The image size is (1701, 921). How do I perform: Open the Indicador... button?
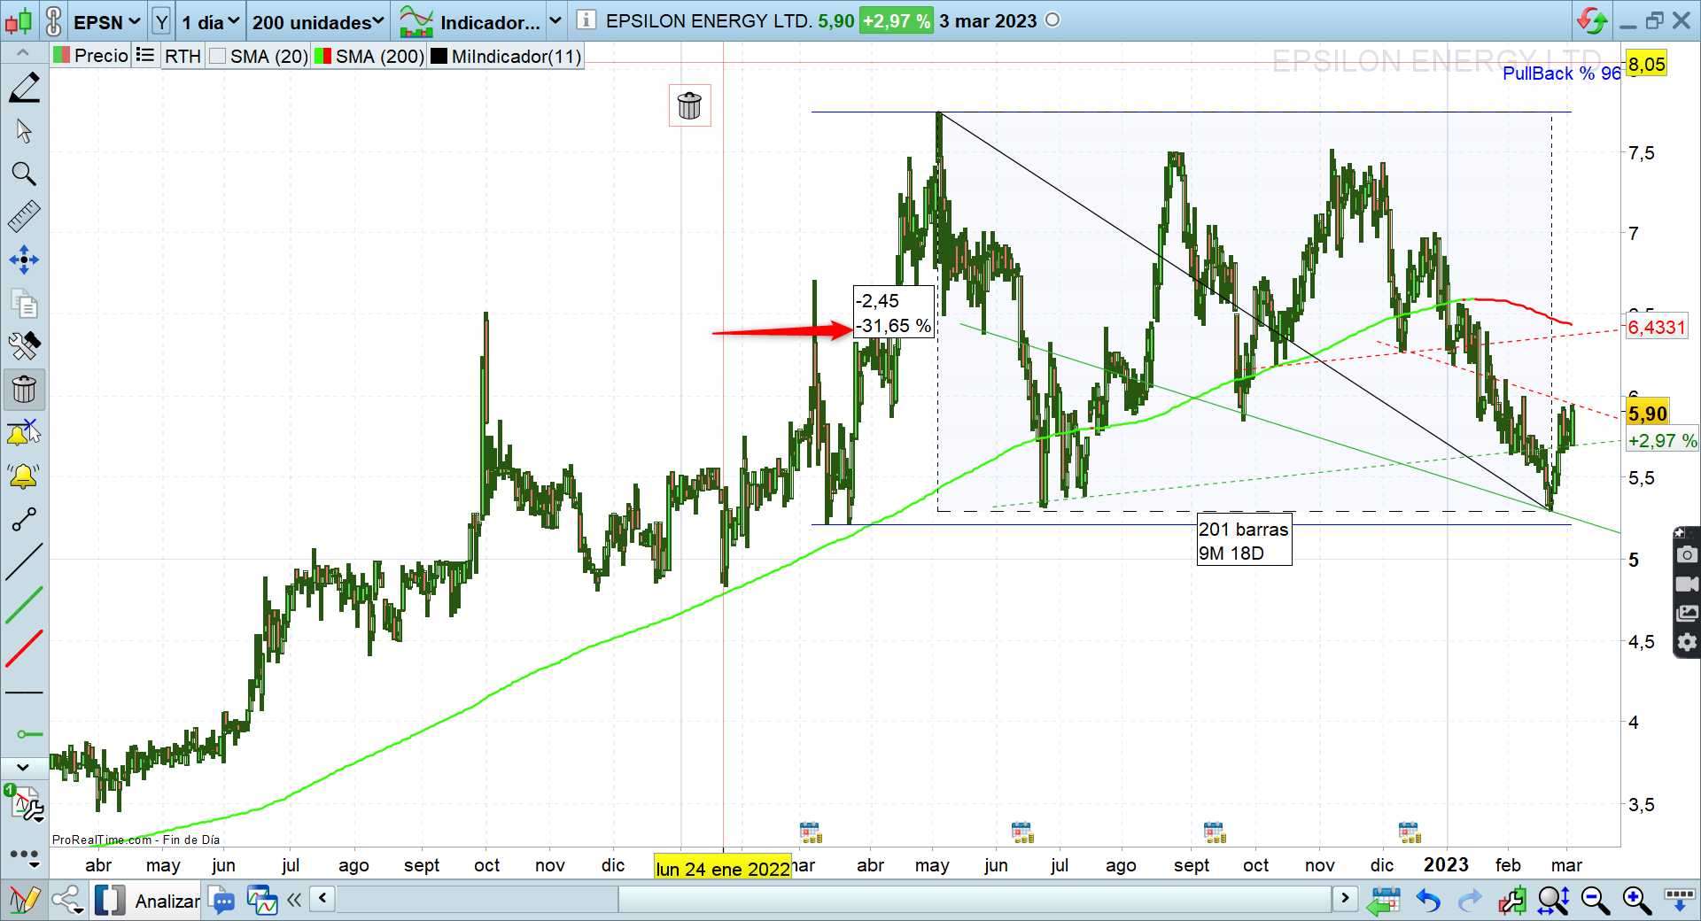470,21
